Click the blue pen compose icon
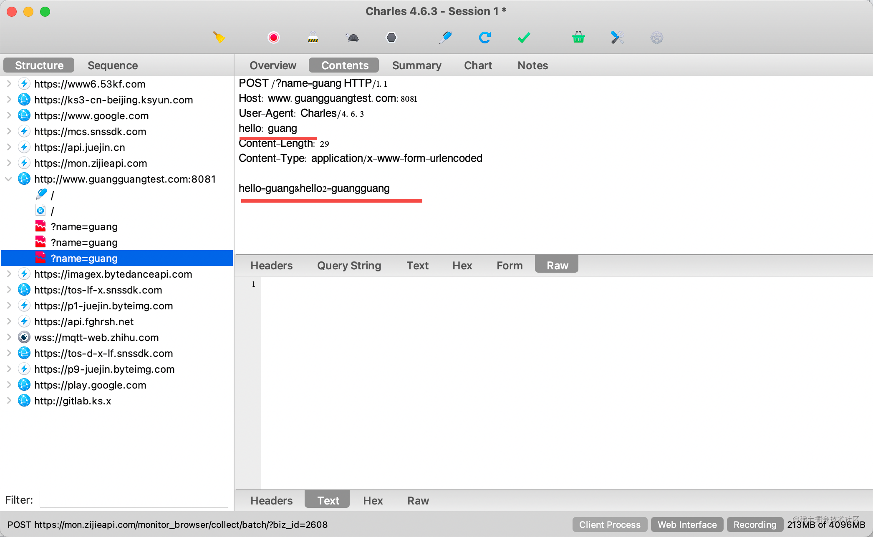The width and height of the screenshot is (873, 537). coord(445,38)
